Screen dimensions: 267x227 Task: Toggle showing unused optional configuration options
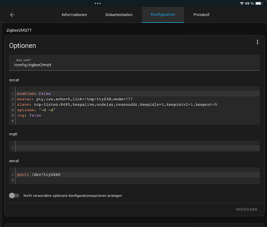click(14, 196)
